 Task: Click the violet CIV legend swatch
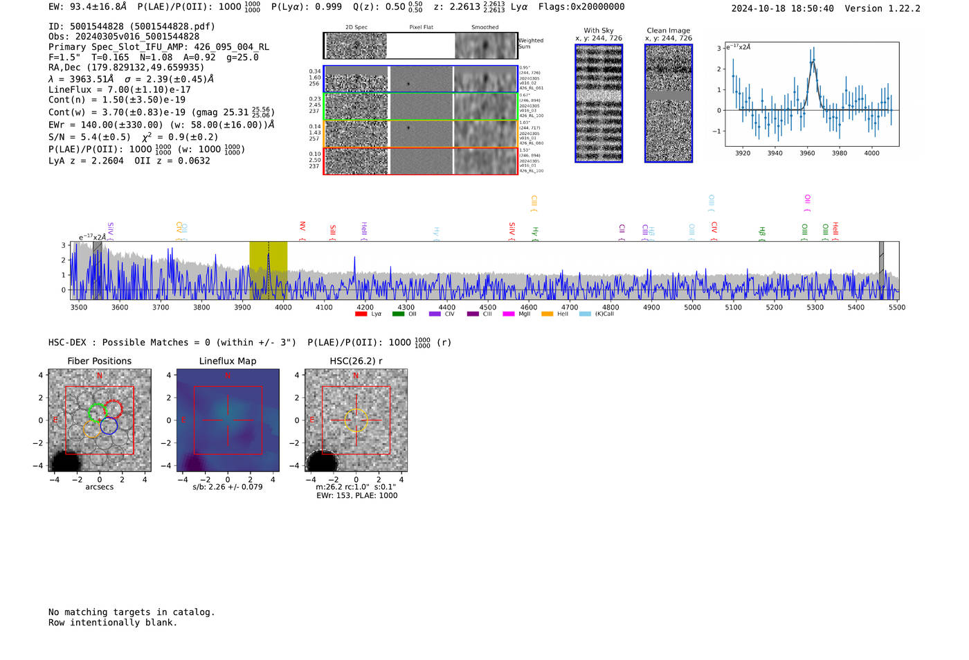point(435,314)
